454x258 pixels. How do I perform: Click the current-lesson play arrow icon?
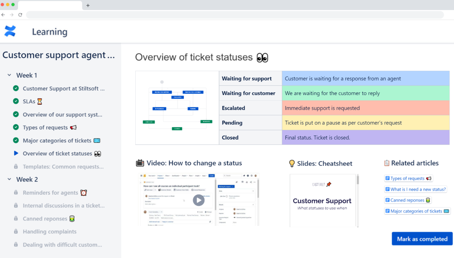[x=16, y=153]
